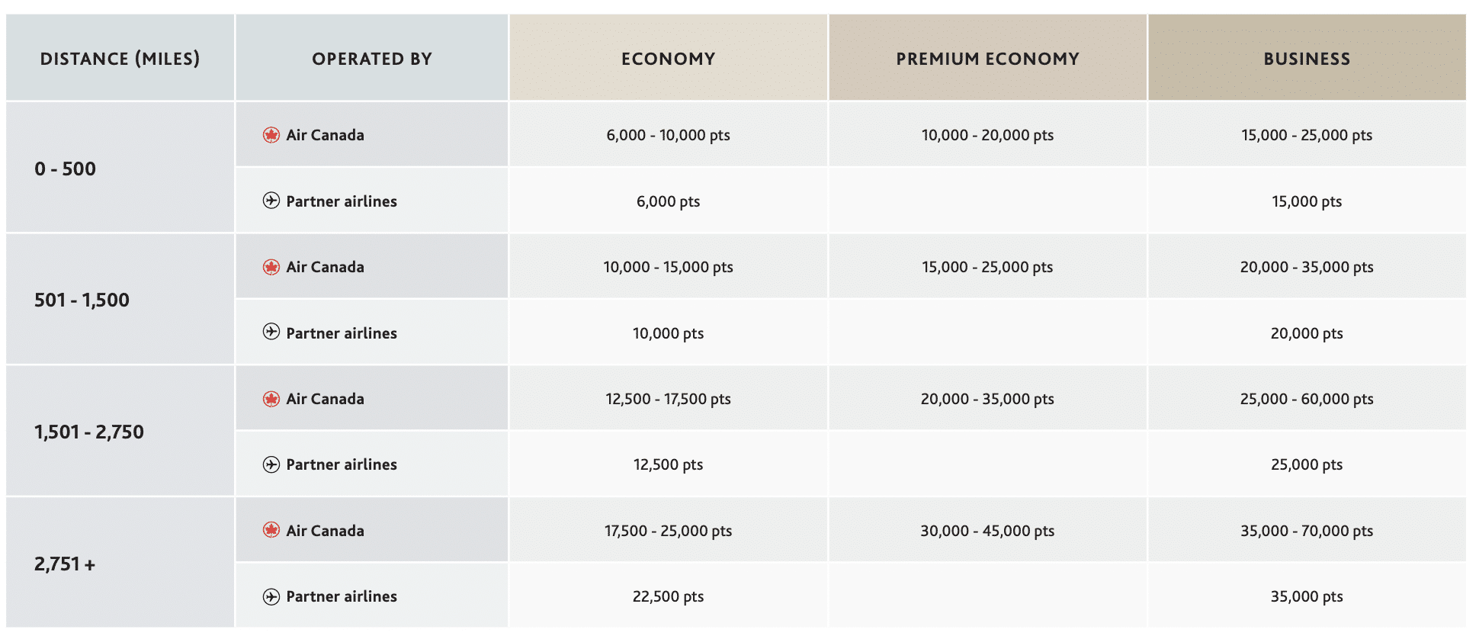Click the partner plane icon for 1,501 - 2,750 miles

[x=271, y=464]
